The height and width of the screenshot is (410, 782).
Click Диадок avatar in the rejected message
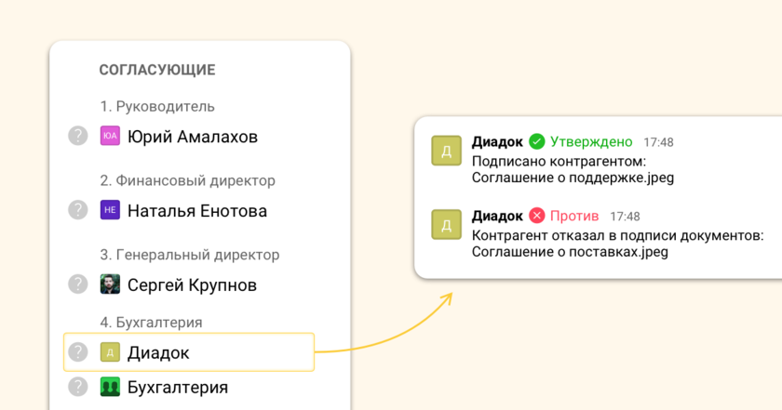tap(447, 225)
